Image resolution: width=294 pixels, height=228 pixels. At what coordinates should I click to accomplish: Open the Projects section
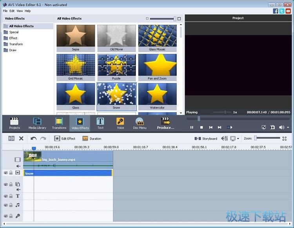tap(15, 123)
